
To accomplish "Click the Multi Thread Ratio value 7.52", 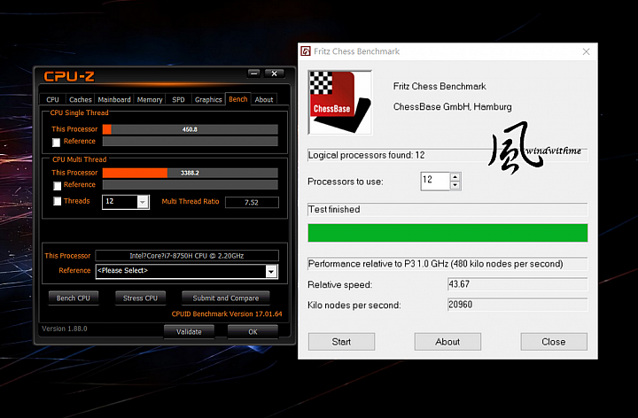I will [252, 203].
